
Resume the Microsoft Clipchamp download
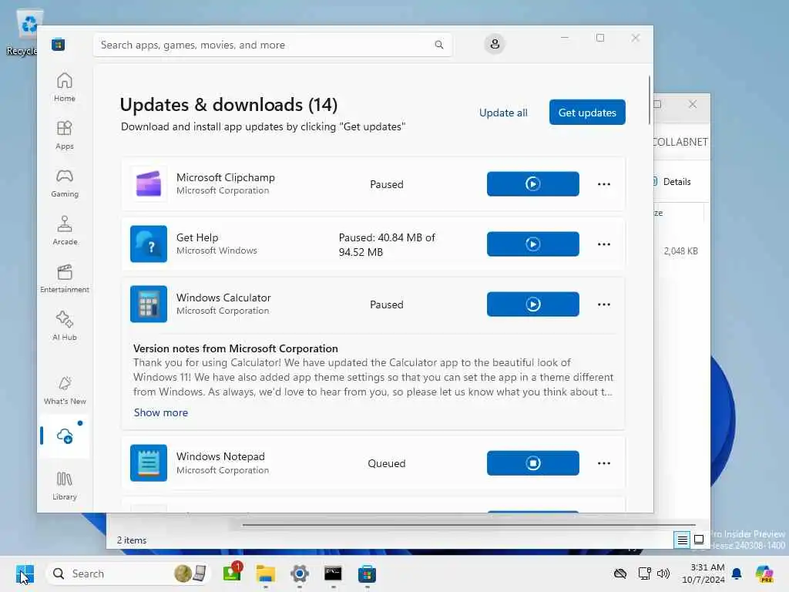(533, 183)
